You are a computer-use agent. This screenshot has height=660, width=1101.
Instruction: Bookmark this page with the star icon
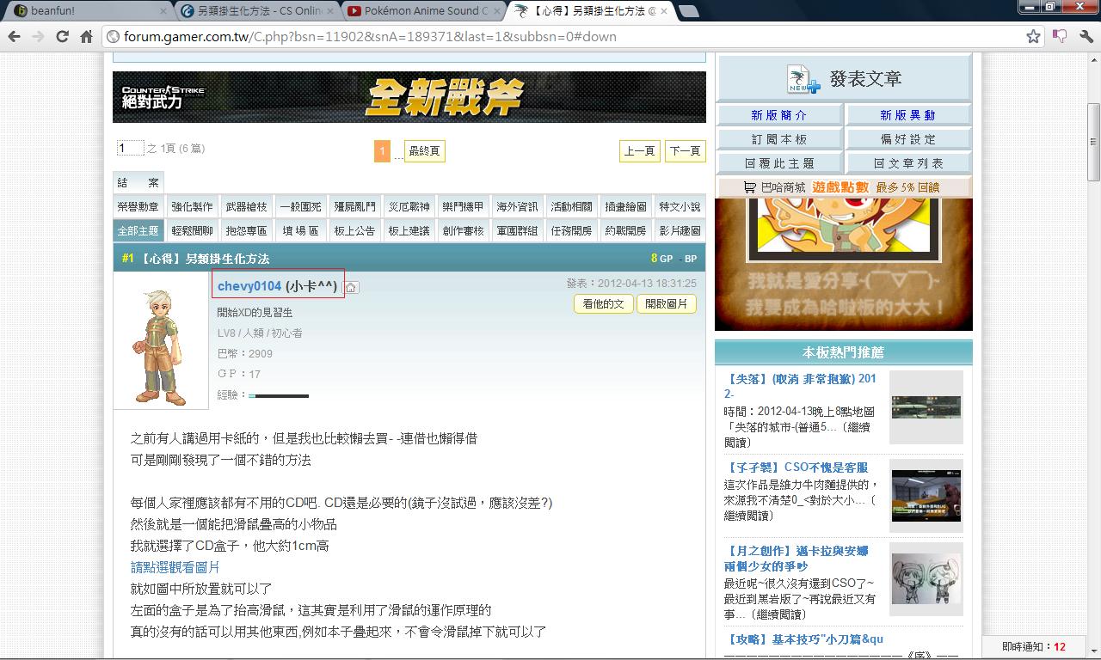tap(1033, 36)
